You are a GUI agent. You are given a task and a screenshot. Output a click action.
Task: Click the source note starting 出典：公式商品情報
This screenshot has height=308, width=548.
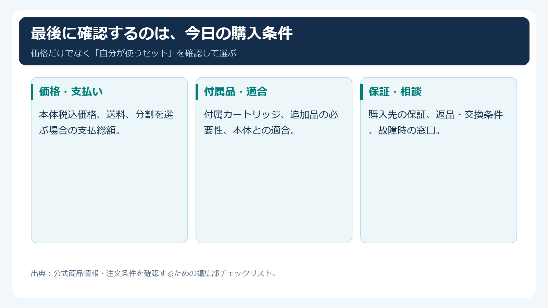[x=153, y=273]
